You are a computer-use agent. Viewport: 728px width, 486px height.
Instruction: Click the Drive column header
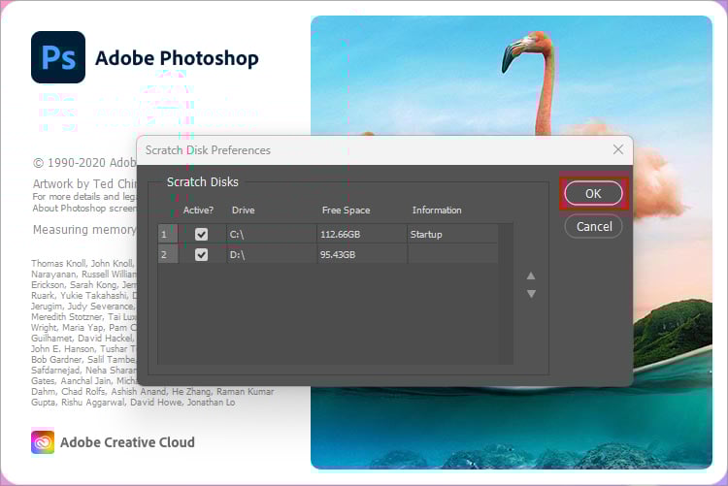tap(244, 211)
